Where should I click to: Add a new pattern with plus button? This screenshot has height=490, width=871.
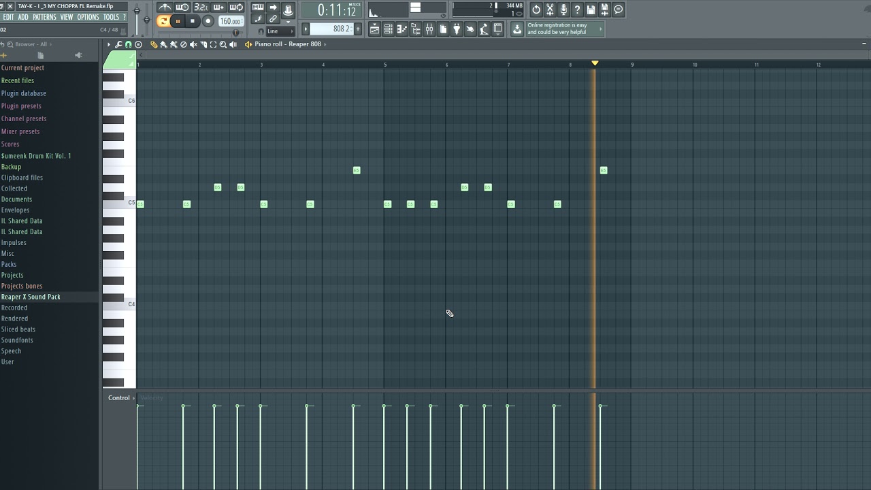(x=358, y=29)
